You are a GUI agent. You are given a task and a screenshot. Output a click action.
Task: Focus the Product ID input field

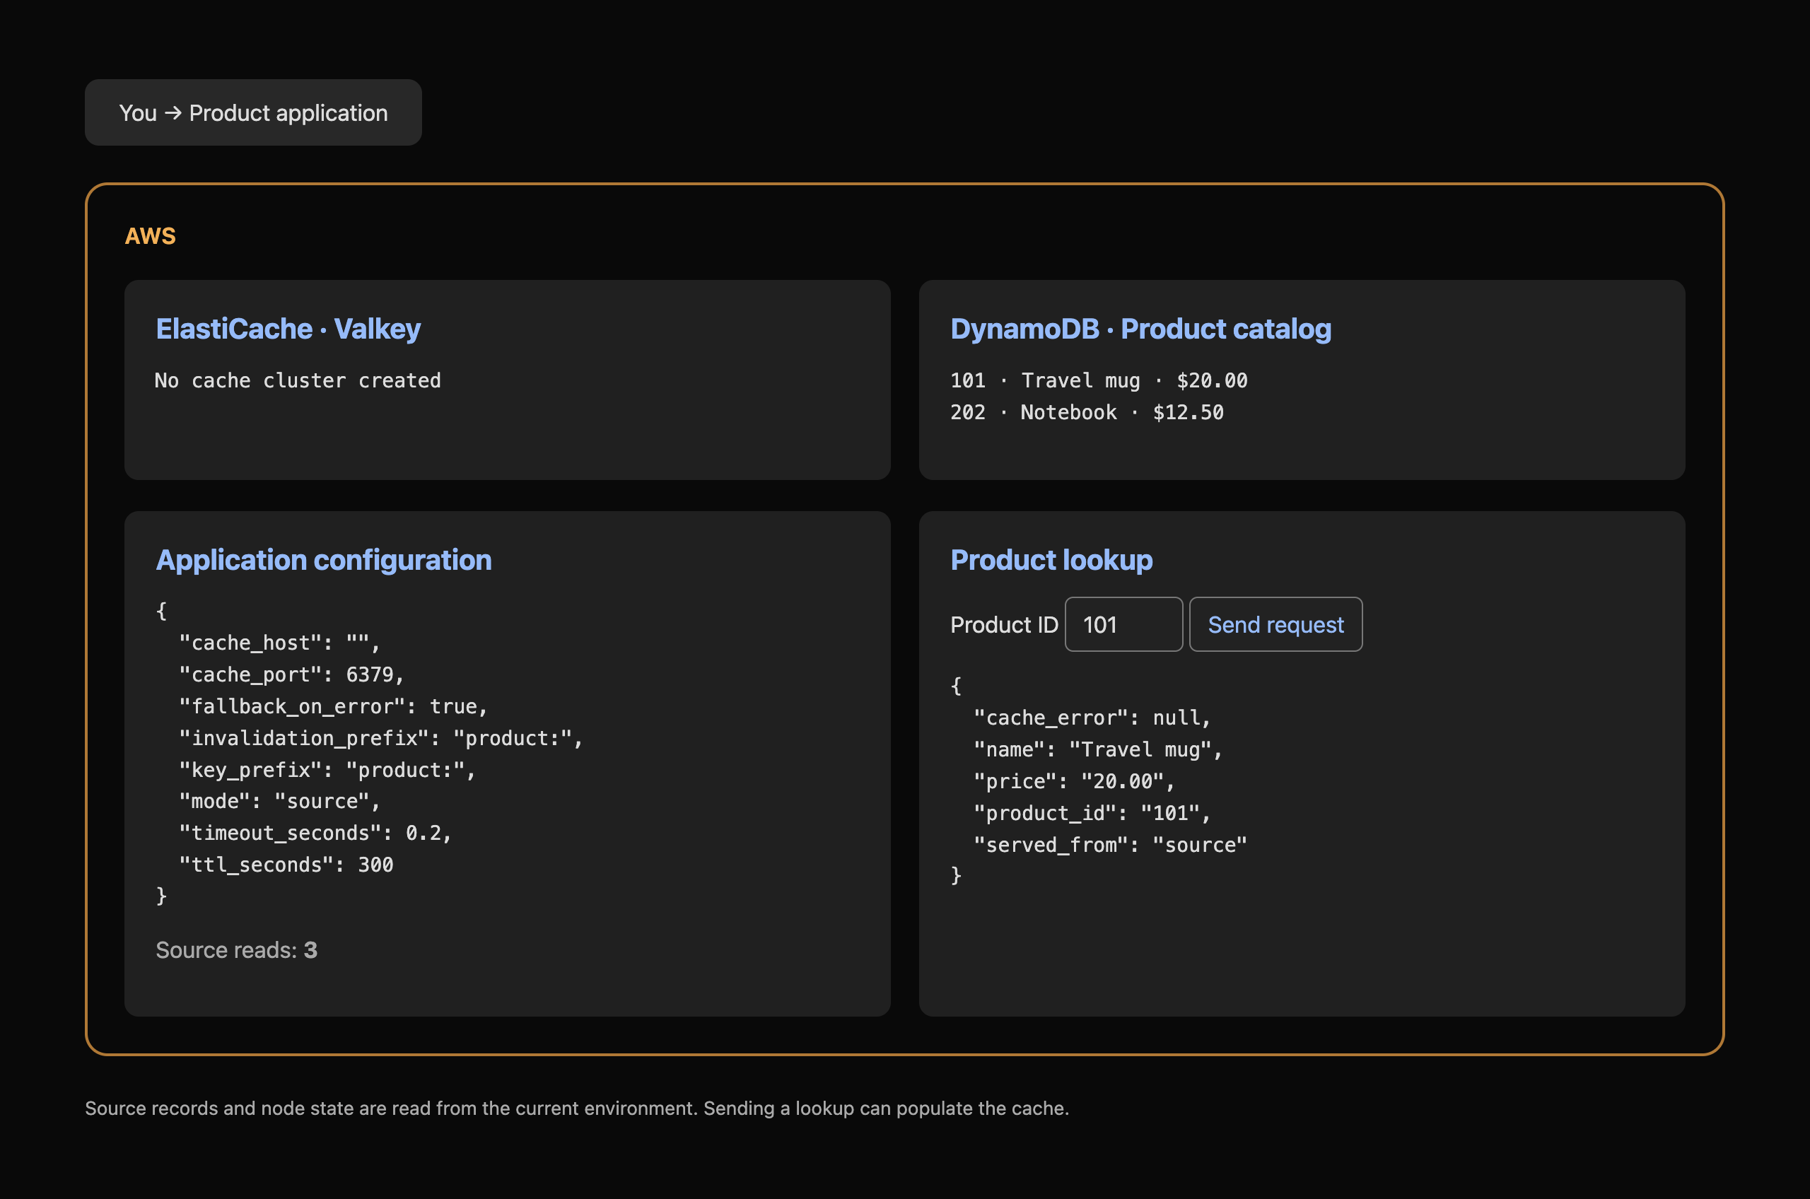tap(1123, 624)
